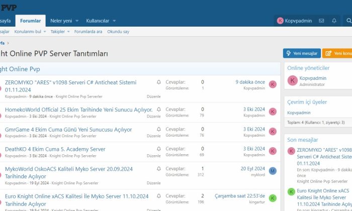
Task: Expand the Kullanıcılar dropdown arrow
Action: (x=114, y=21)
